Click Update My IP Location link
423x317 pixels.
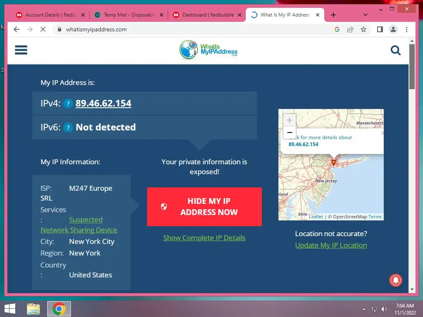coord(331,245)
